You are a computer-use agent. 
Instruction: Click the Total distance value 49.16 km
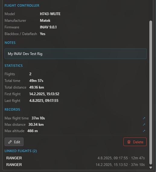(x=37, y=87)
